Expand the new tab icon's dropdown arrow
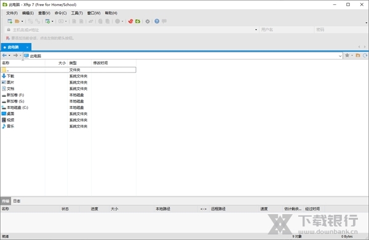Viewport: 369px width, 240px height. 52,22
